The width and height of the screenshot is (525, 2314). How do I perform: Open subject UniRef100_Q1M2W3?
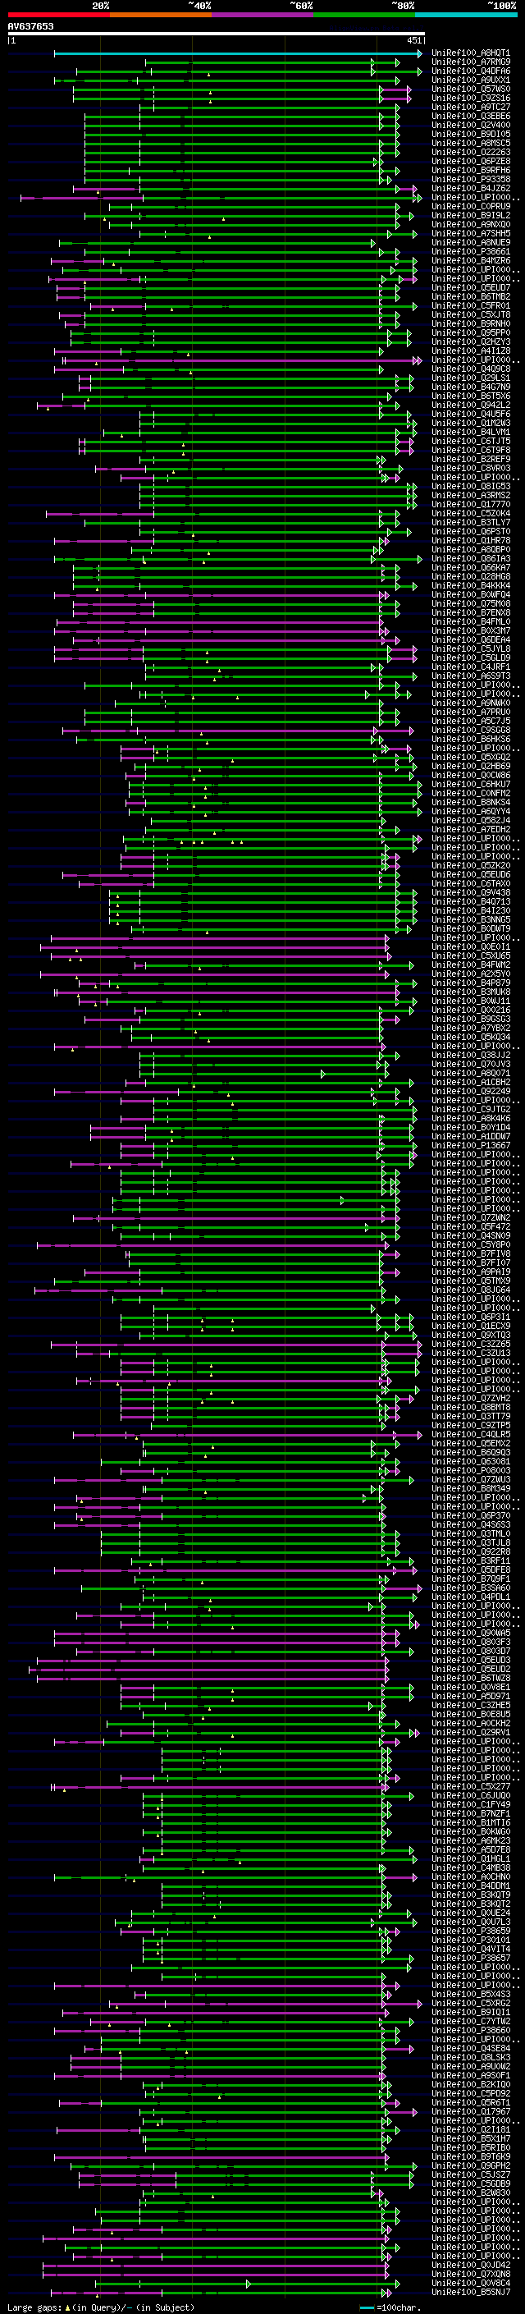click(x=471, y=423)
